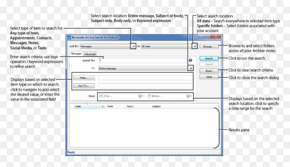The height and width of the screenshot is (167, 290).
Task: Expand the In All data location dropdown
Action: 195,46
